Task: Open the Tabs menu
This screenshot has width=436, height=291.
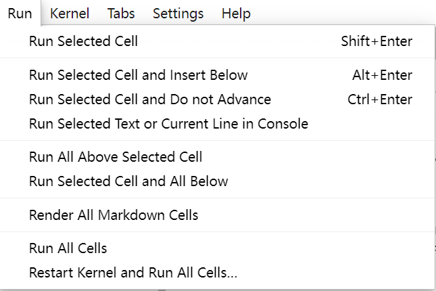Action: pyautogui.click(x=121, y=14)
